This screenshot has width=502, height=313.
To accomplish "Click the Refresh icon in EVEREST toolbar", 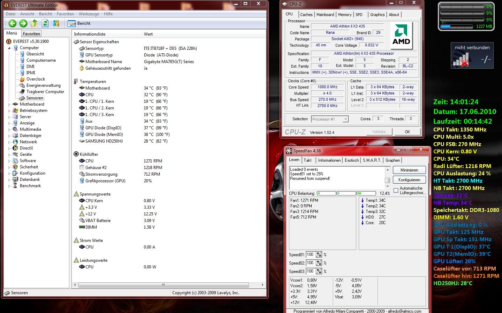I will [45, 23].
